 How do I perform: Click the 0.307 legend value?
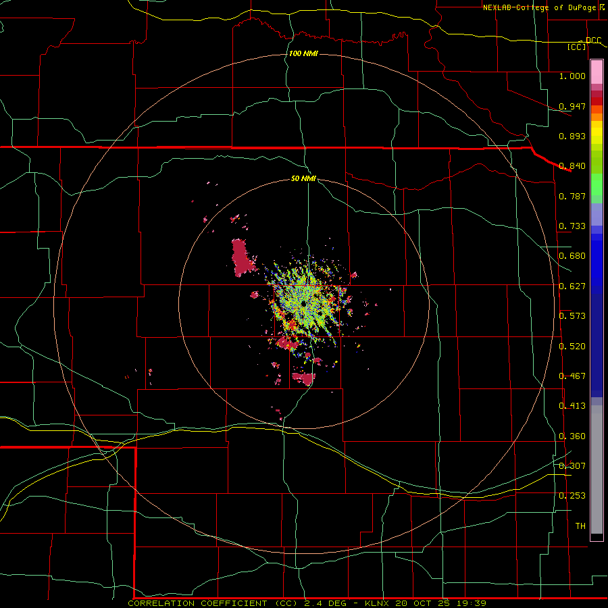pyautogui.click(x=572, y=466)
